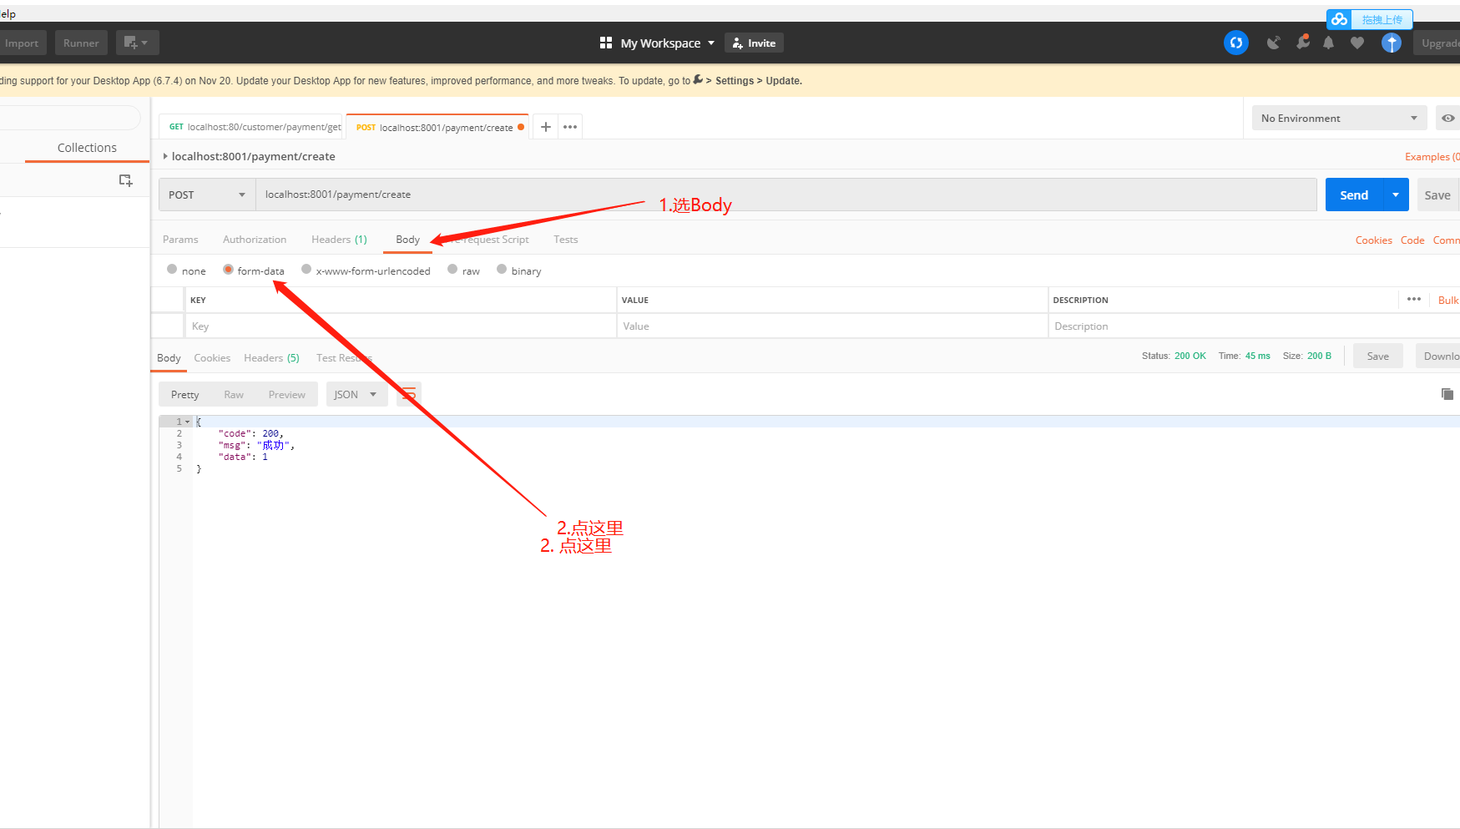Click the blue sync status icon
1460x829 pixels.
[x=1236, y=43]
